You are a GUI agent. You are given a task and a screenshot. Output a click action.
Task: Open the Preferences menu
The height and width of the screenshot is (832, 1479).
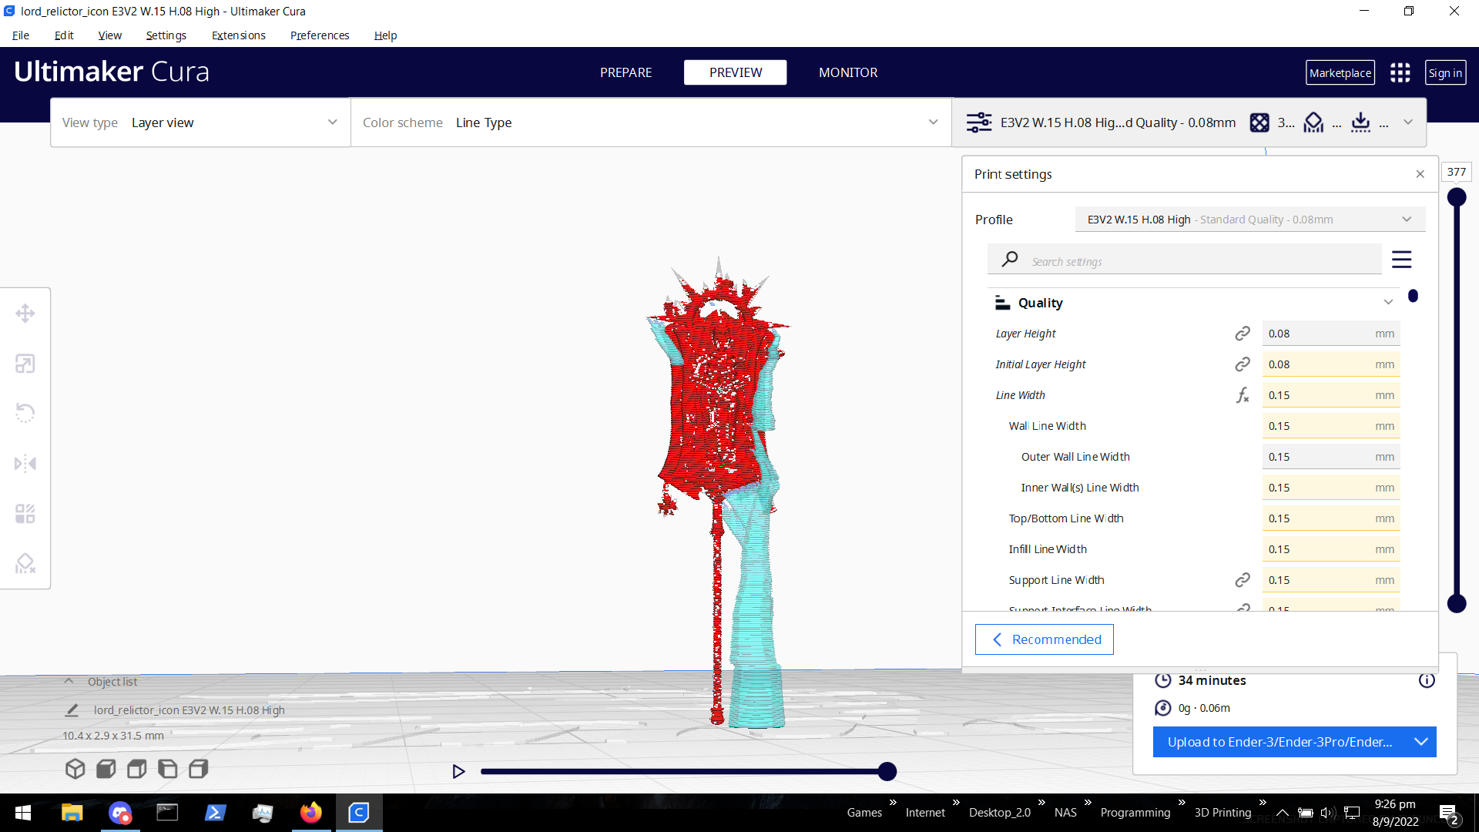320,35
